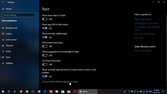
Task: Select the Start page in sidebar
Action: click(6, 57)
